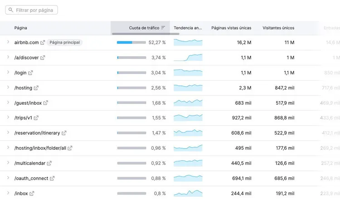Expand the /oauth_connect row

8,178
